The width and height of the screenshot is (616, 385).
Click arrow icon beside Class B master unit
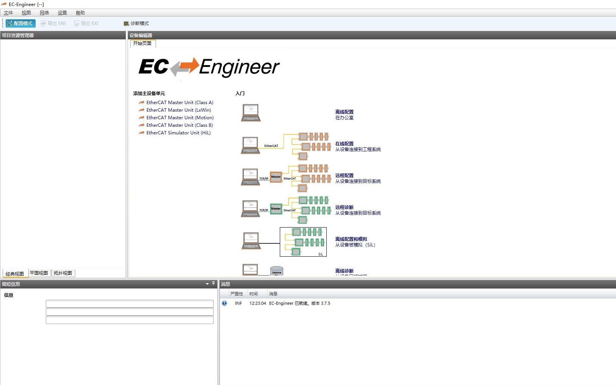142,125
